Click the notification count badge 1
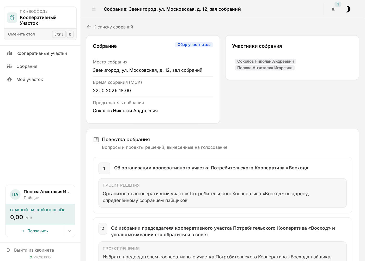 (338, 4)
